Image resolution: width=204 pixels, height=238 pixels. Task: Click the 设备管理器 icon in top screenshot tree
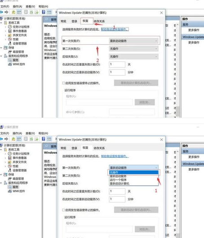click(x=10, y=43)
